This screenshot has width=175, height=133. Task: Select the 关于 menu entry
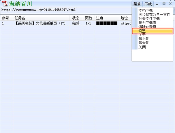(142, 35)
